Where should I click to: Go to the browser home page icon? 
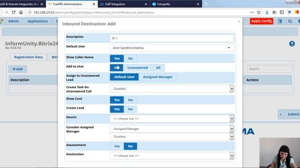(21, 13)
